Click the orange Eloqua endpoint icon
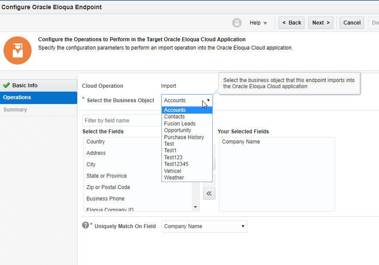Screen dimensions: 379x265 tap(18, 50)
